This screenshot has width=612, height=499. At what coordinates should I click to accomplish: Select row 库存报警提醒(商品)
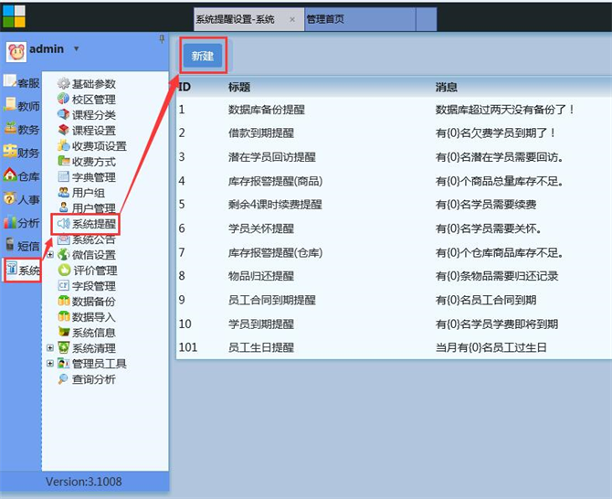pyautogui.click(x=394, y=181)
